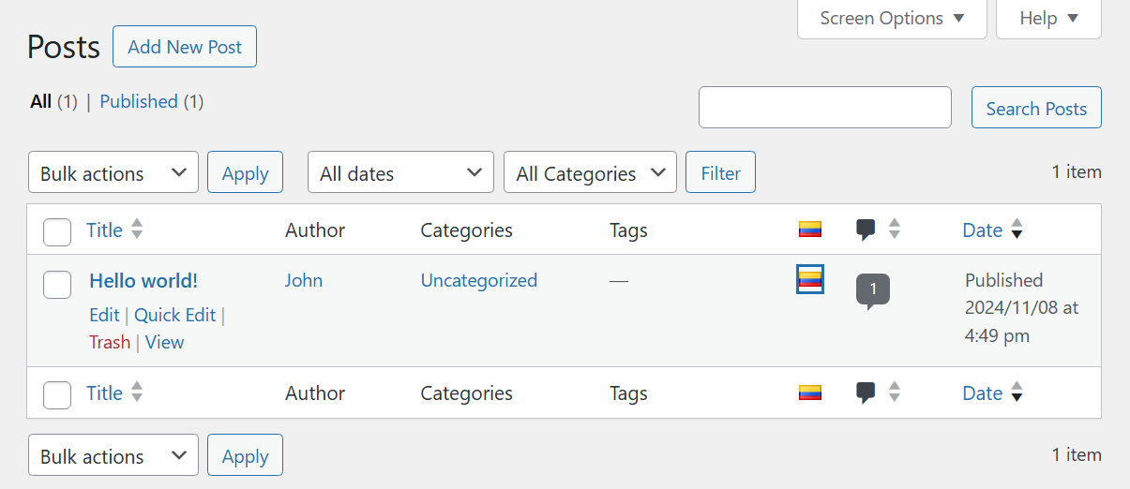Click the Tags column header text
This screenshot has height=489, width=1130.
click(628, 230)
